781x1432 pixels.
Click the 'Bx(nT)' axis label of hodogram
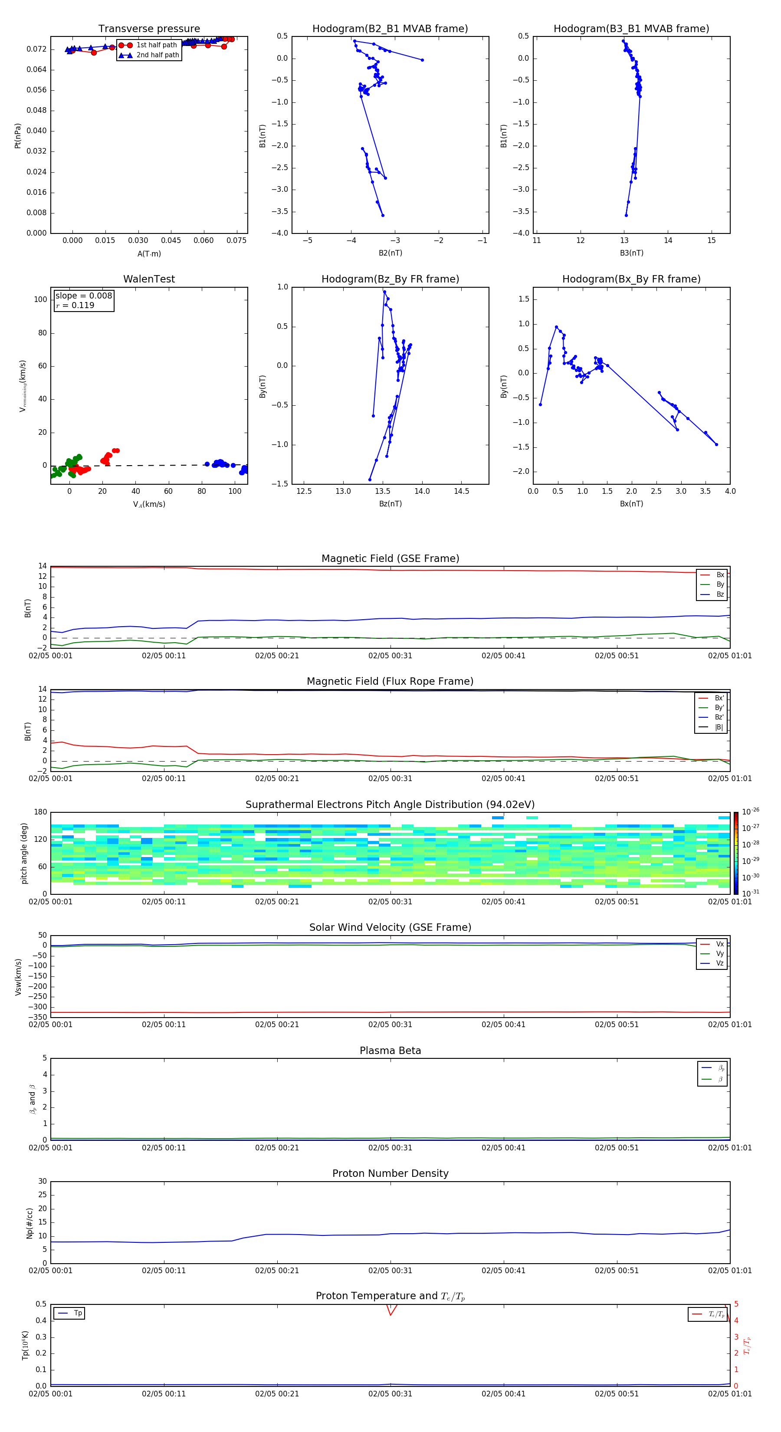(631, 504)
